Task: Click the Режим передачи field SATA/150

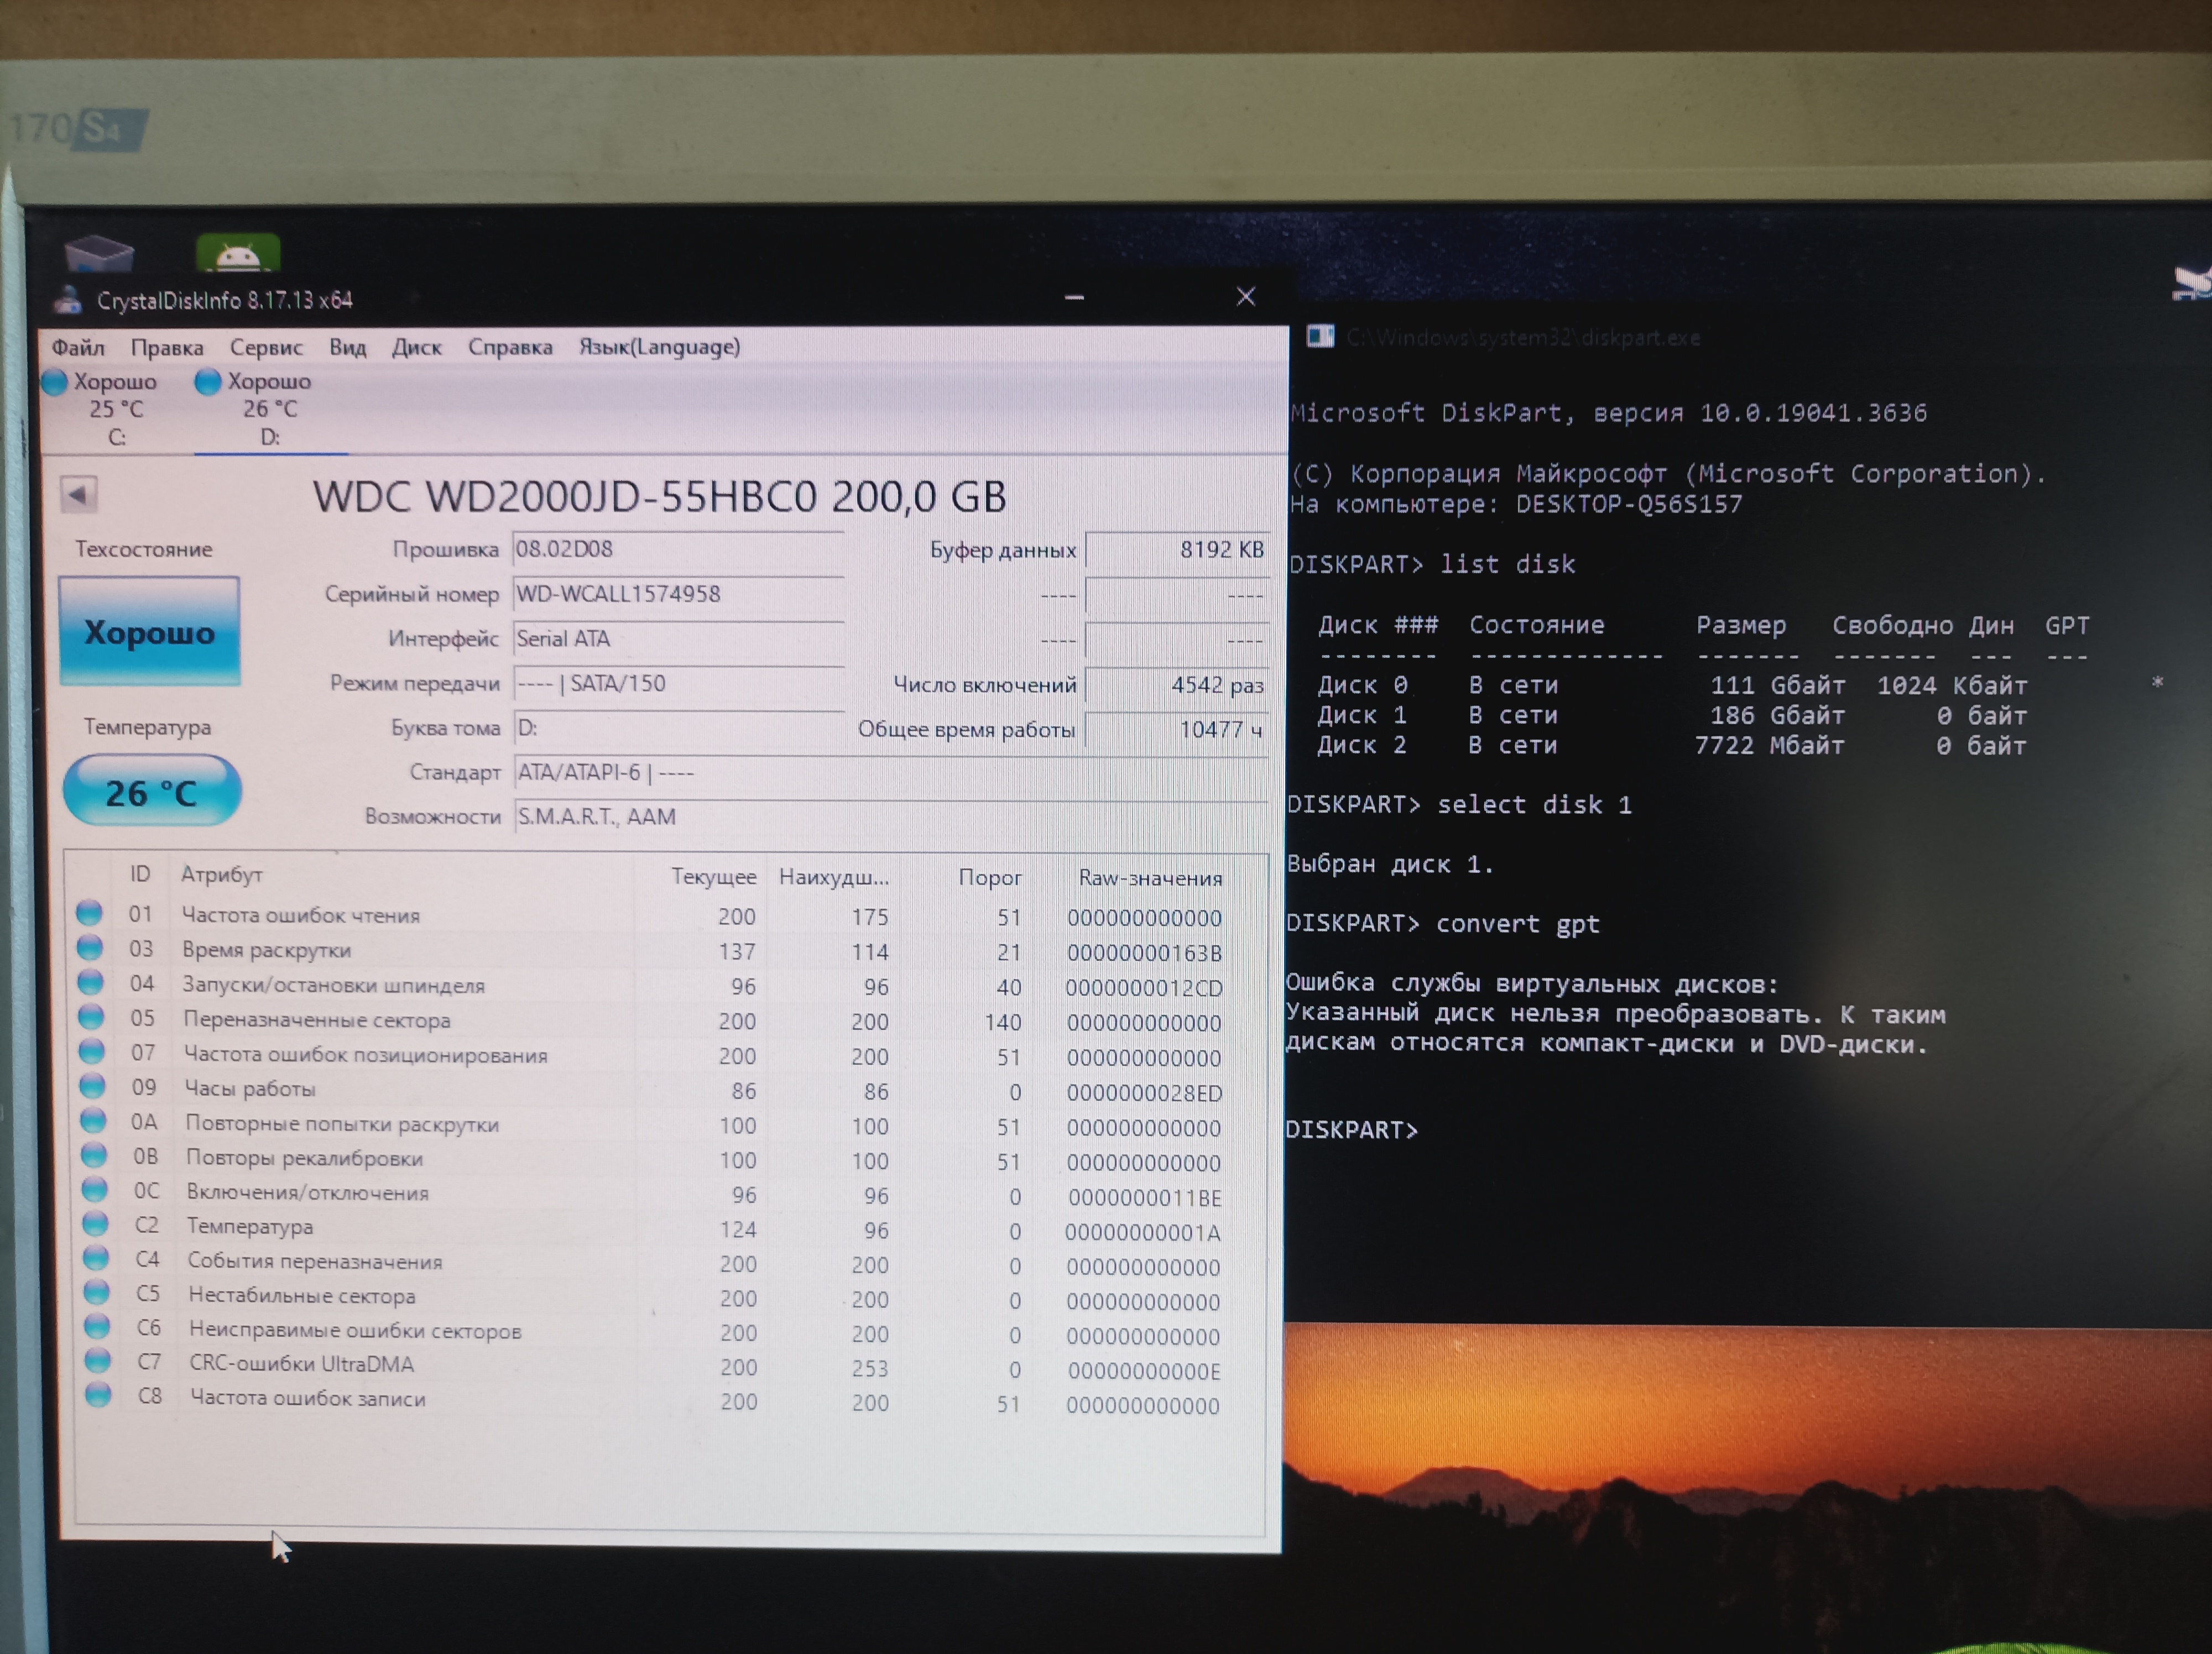Action: [x=678, y=684]
